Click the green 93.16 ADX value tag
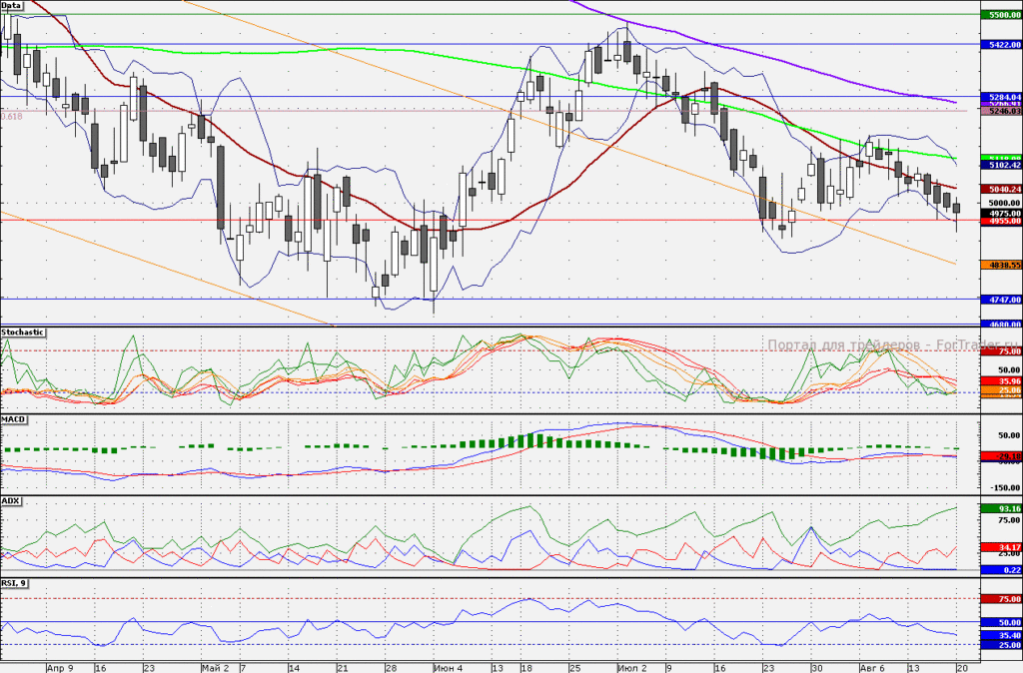The width and height of the screenshot is (1023, 673). 1001,508
